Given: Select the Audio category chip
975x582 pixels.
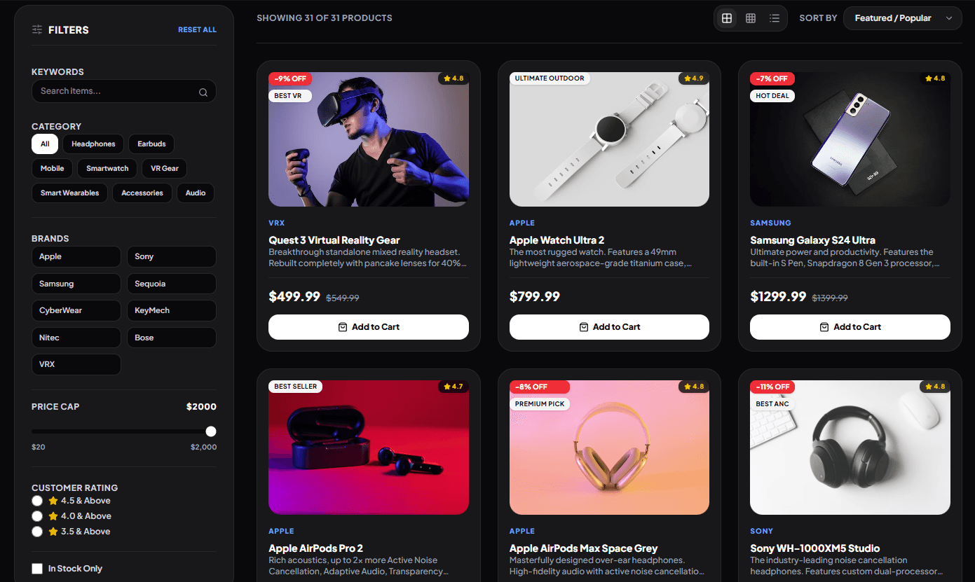Looking at the screenshot, I should 196,193.
